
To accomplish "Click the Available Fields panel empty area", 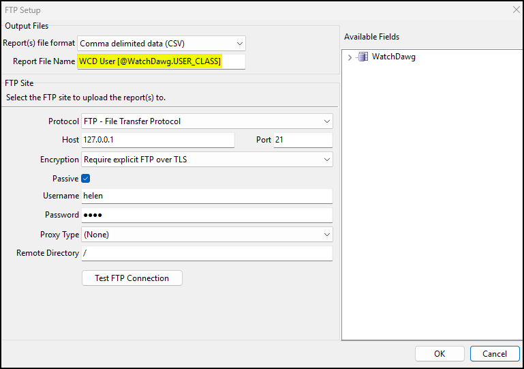I will (x=431, y=205).
